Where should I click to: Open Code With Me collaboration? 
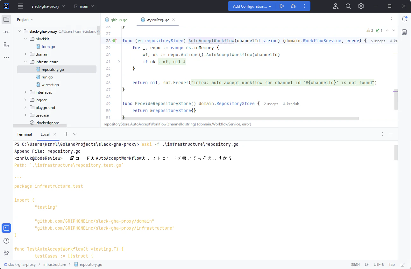tap(336, 6)
